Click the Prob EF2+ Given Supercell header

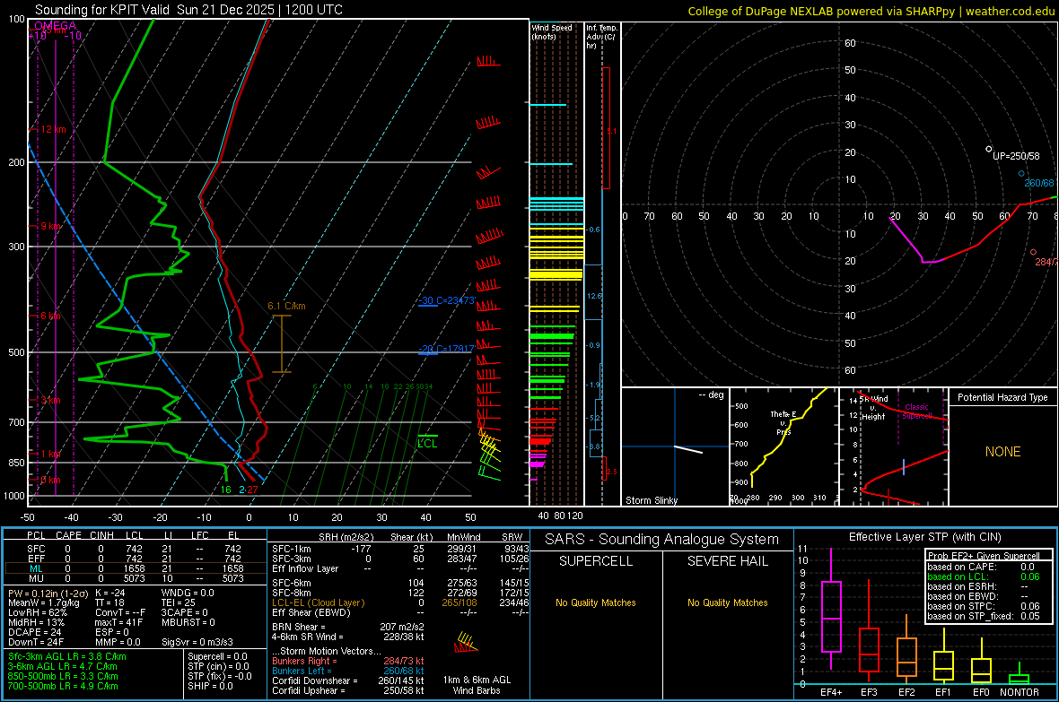coord(984,556)
